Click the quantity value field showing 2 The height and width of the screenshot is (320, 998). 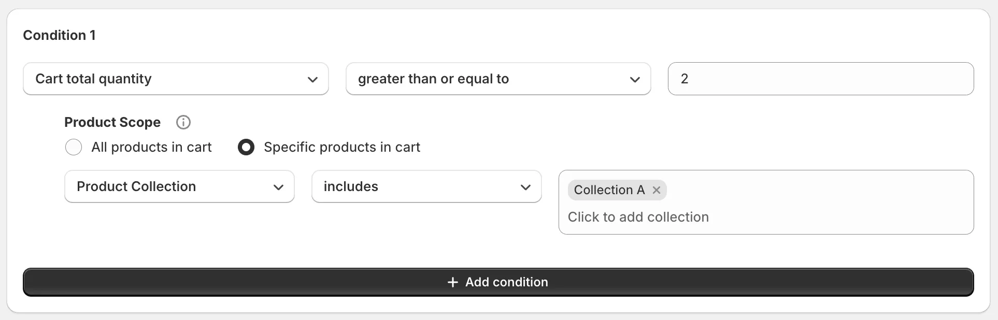click(820, 79)
